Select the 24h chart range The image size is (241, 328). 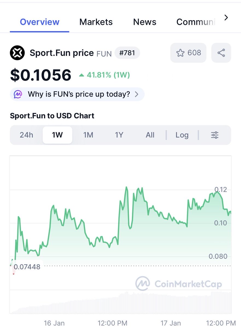[x=27, y=135]
